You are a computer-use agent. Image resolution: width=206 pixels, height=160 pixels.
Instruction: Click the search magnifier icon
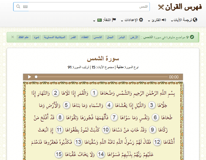coord(18,7)
